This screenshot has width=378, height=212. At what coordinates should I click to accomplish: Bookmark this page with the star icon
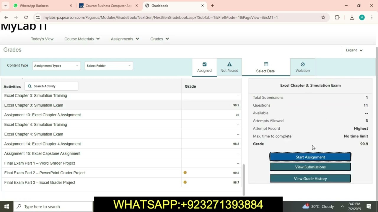323,17
